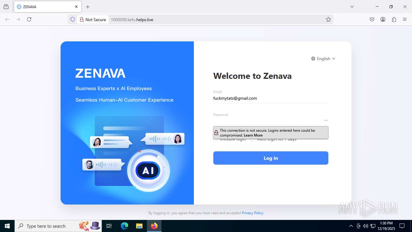
Task: Go back to previous page
Action: (7, 19)
